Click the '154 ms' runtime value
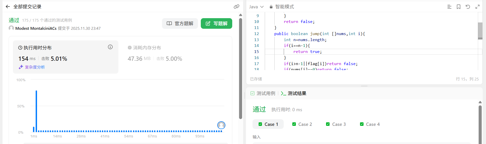Image resolution: width=486 pixels, height=144 pixels. pos(27,59)
